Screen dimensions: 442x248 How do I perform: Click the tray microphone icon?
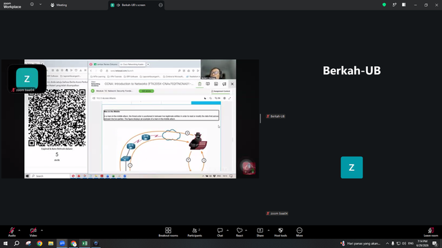(x=393, y=243)
